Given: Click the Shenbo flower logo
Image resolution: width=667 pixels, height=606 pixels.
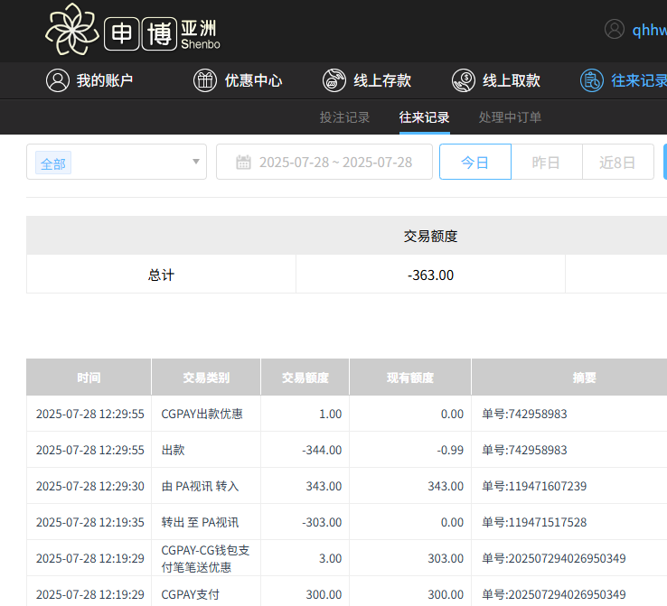Looking at the screenshot, I should click(x=72, y=30).
